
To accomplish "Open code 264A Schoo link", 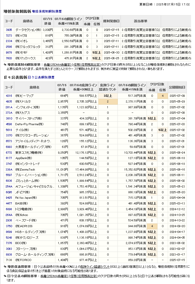I will pyautogui.click(x=9, y=215).
